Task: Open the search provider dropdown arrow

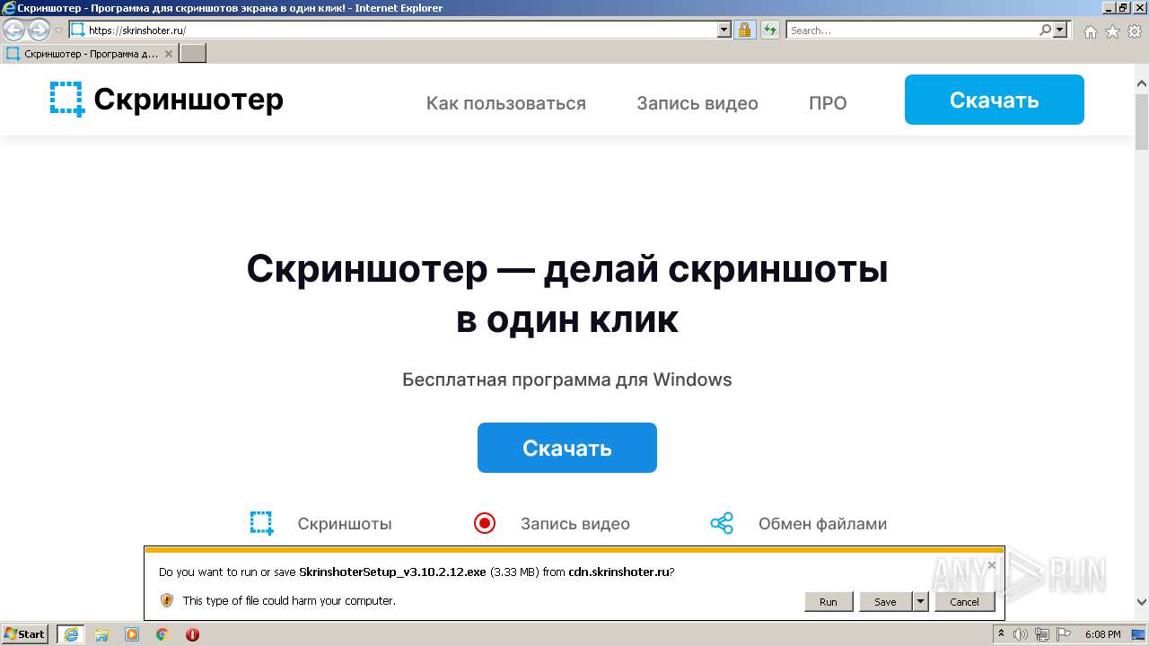Action: pyautogui.click(x=1061, y=30)
